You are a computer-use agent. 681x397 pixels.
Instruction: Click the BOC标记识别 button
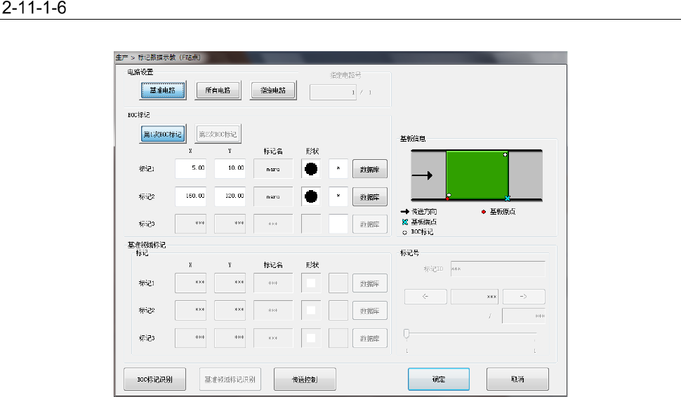pos(155,379)
